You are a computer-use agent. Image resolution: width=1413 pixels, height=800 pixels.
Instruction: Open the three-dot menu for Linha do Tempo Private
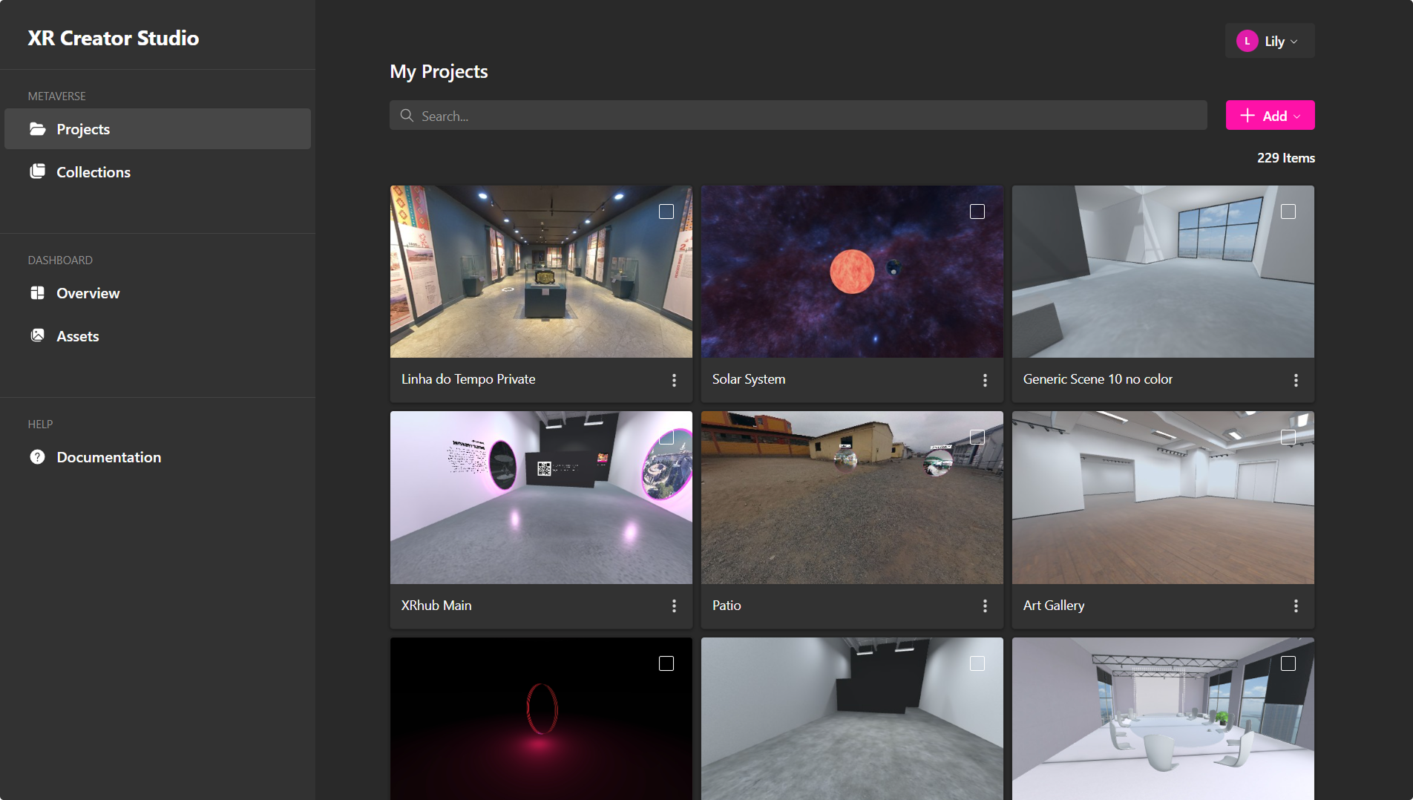(x=674, y=380)
